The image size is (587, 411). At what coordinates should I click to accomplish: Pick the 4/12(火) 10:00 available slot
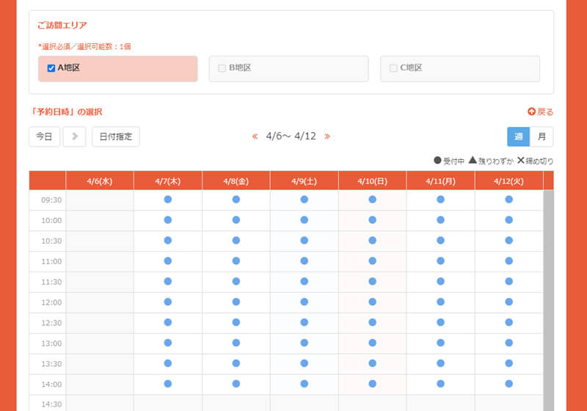(x=508, y=220)
